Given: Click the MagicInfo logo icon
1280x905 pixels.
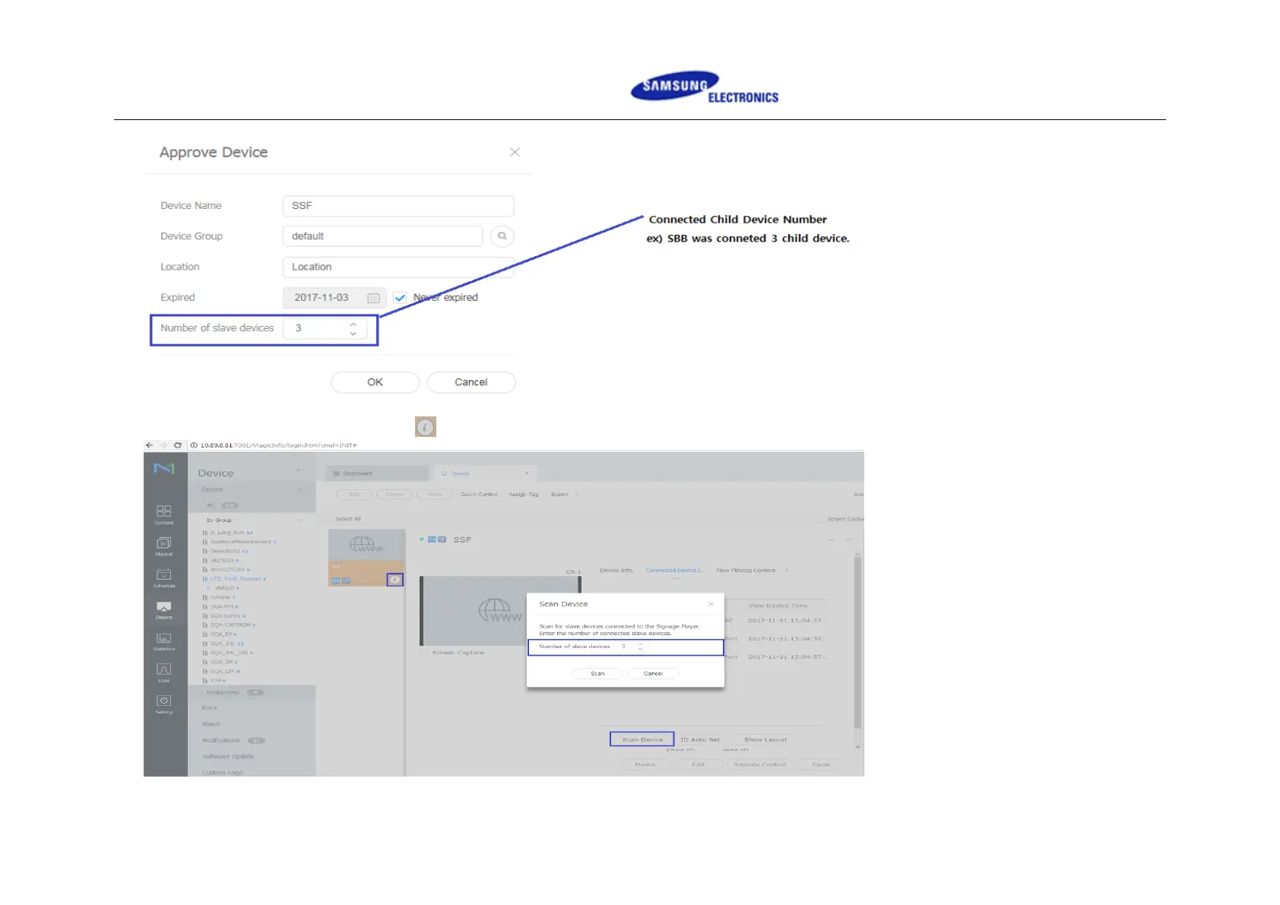Looking at the screenshot, I should pyautogui.click(x=163, y=468).
